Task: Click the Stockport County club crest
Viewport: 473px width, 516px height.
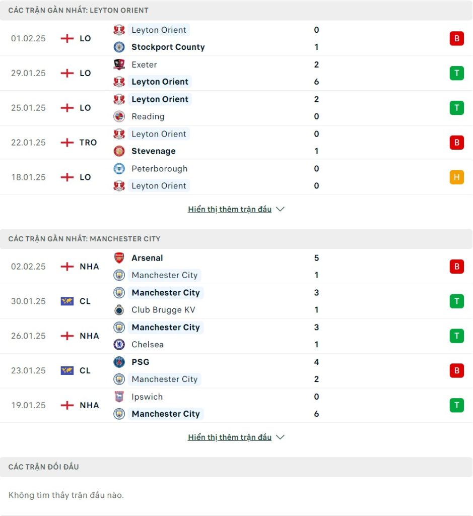Action: pos(119,47)
